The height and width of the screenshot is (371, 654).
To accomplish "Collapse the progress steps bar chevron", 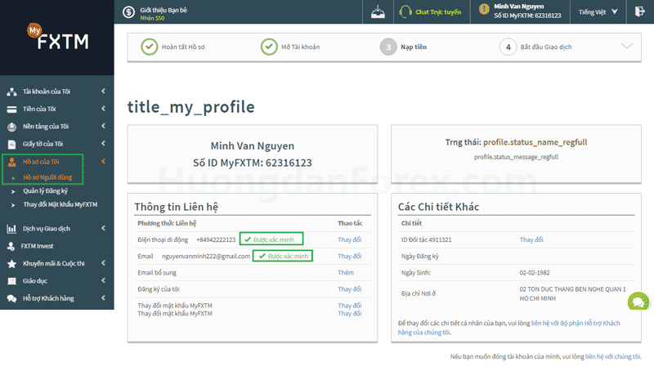I will pyautogui.click(x=627, y=46).
